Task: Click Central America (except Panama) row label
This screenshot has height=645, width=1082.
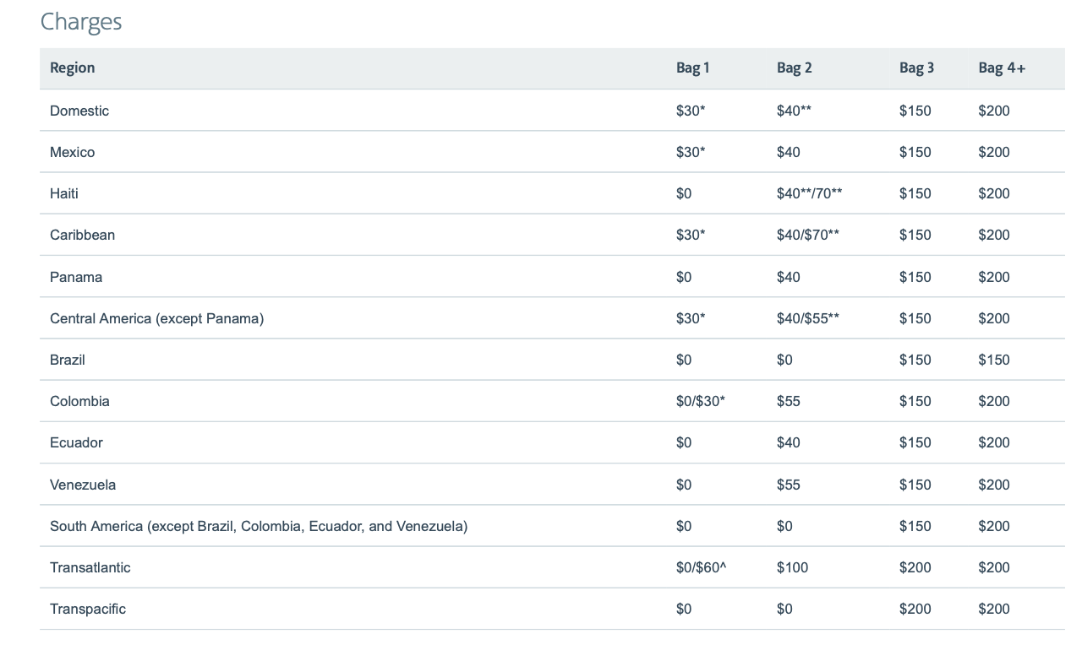Action: 156,318
